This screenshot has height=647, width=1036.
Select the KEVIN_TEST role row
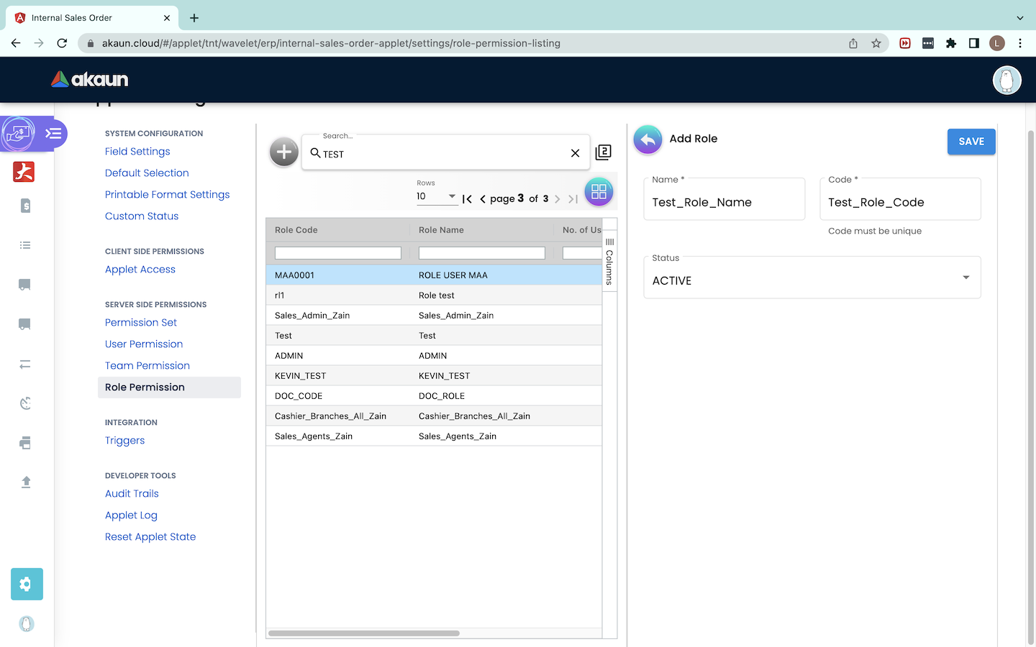pos(433,376)
